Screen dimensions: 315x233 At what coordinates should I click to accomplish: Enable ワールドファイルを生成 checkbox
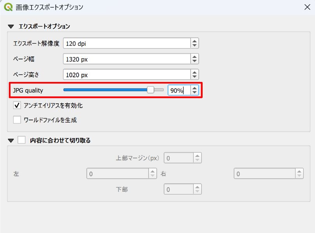coord(17,120)
